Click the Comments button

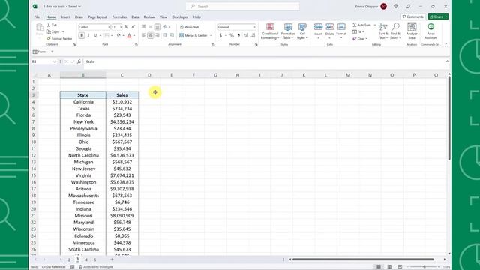(x=412, y=16)
